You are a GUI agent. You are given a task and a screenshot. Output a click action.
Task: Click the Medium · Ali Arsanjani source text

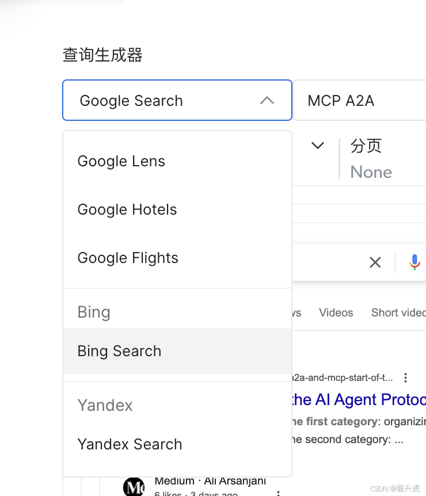tap(210, 480)
